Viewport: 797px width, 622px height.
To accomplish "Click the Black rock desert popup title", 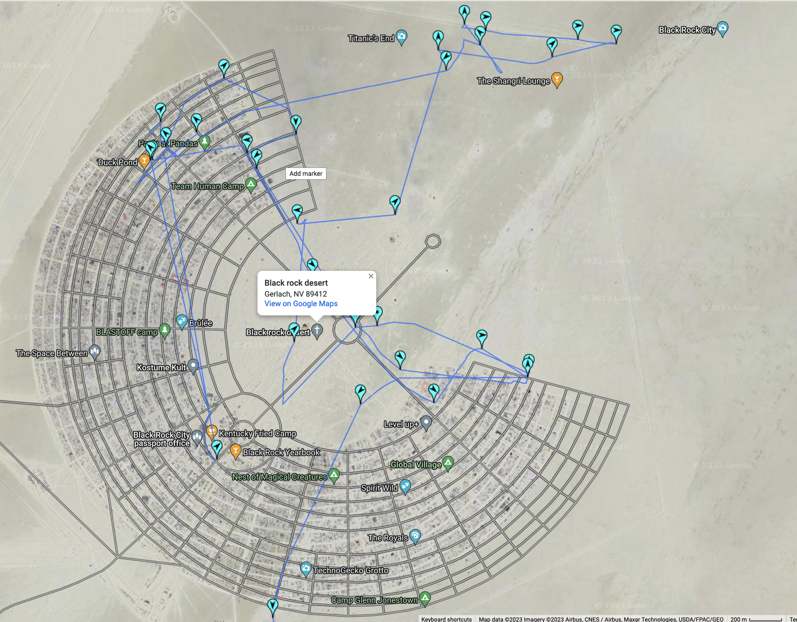I will [x=296, y=283].
